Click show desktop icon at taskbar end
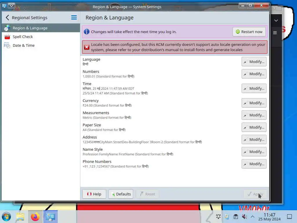 [289, 217]
